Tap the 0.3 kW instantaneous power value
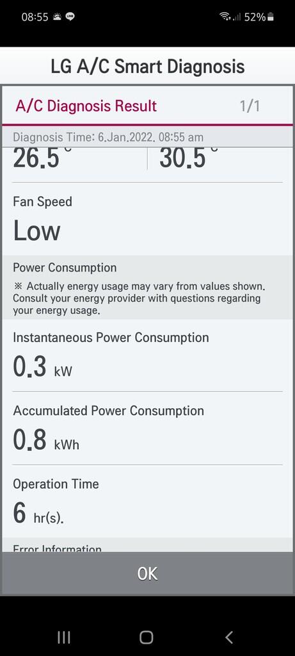Viewport: 295px width, 656px height. tap(42, 367)
